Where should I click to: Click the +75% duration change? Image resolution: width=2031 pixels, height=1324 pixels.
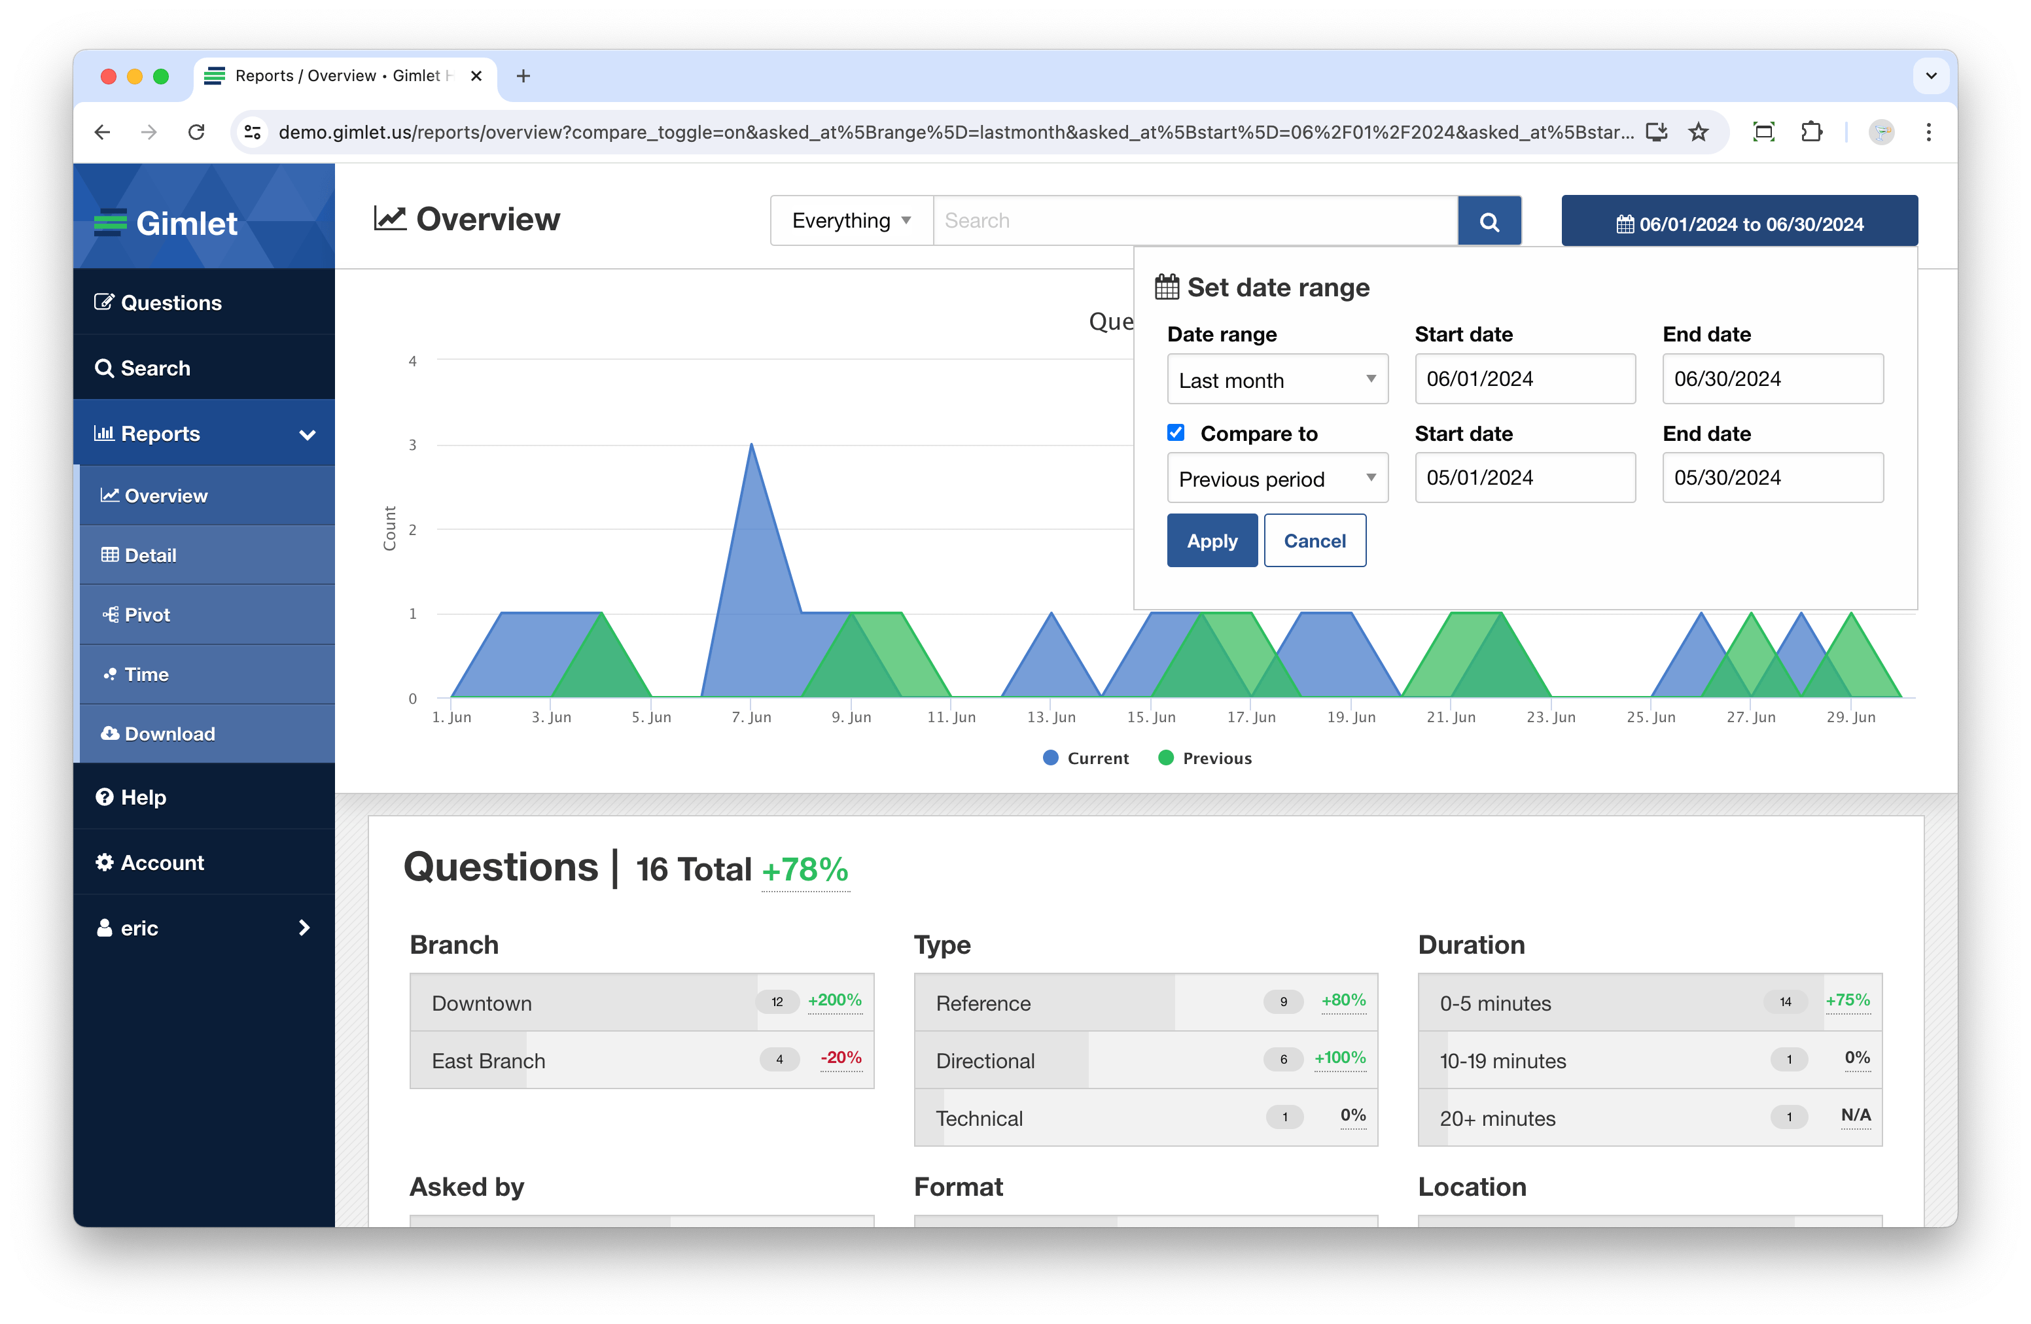click(x=1848, y=1000)
